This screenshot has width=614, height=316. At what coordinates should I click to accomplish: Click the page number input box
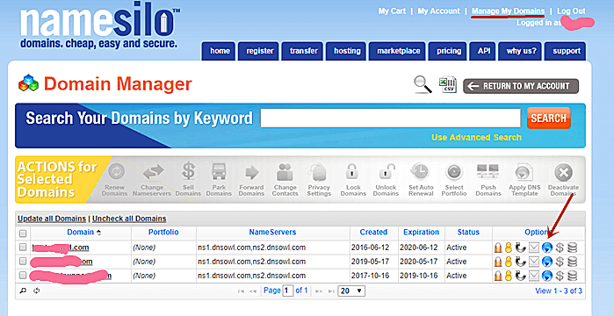click(288, 291)
